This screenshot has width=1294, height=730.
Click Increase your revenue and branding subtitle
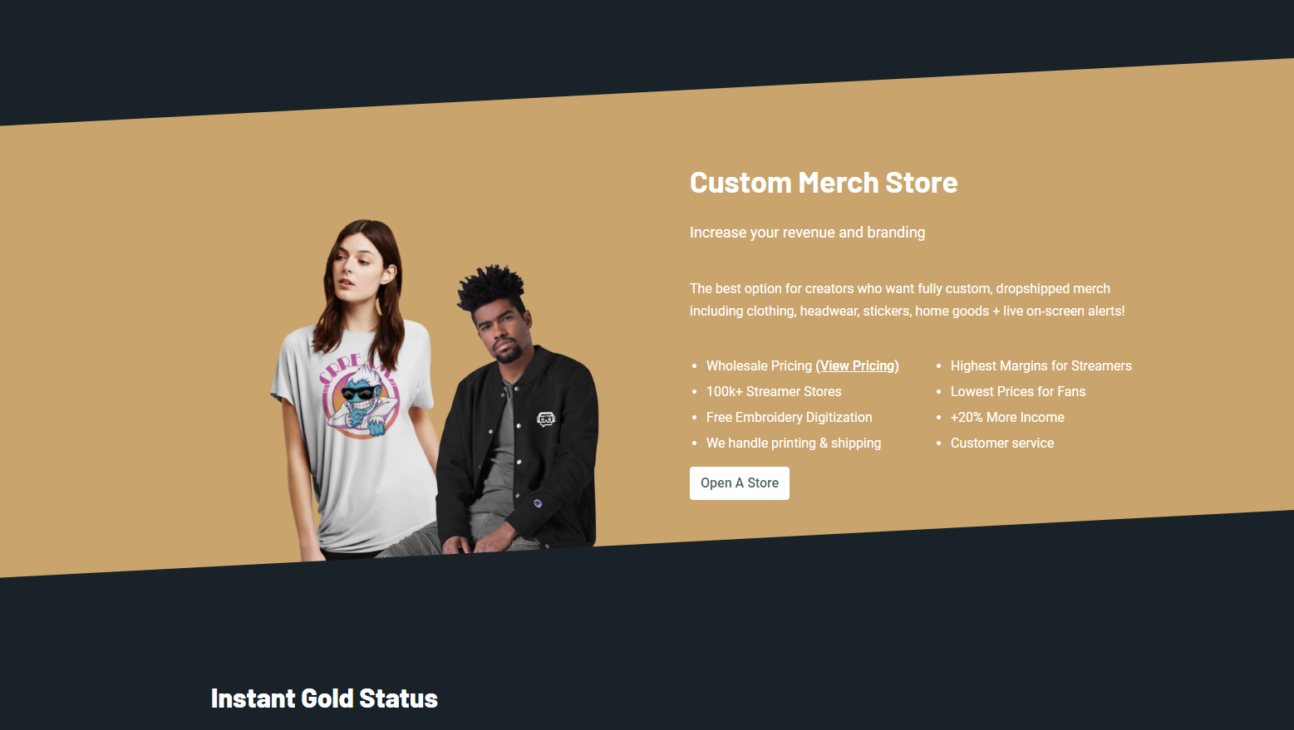(807, 233)
